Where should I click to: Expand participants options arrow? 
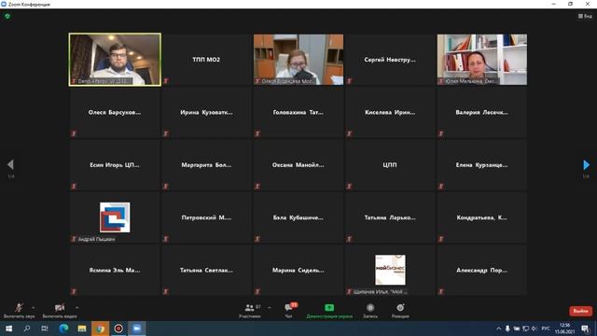[270, 307]
